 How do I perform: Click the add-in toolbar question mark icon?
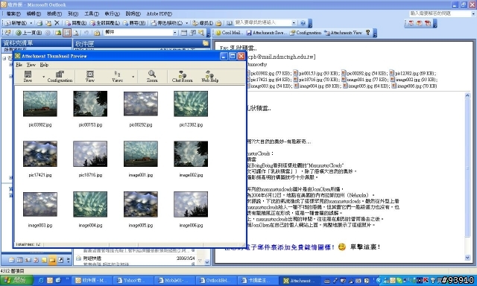tap(367, 32)
